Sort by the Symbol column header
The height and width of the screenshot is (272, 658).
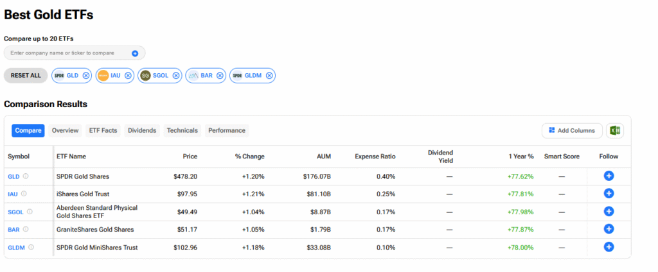pyautogui.click(x=19, y=157)
